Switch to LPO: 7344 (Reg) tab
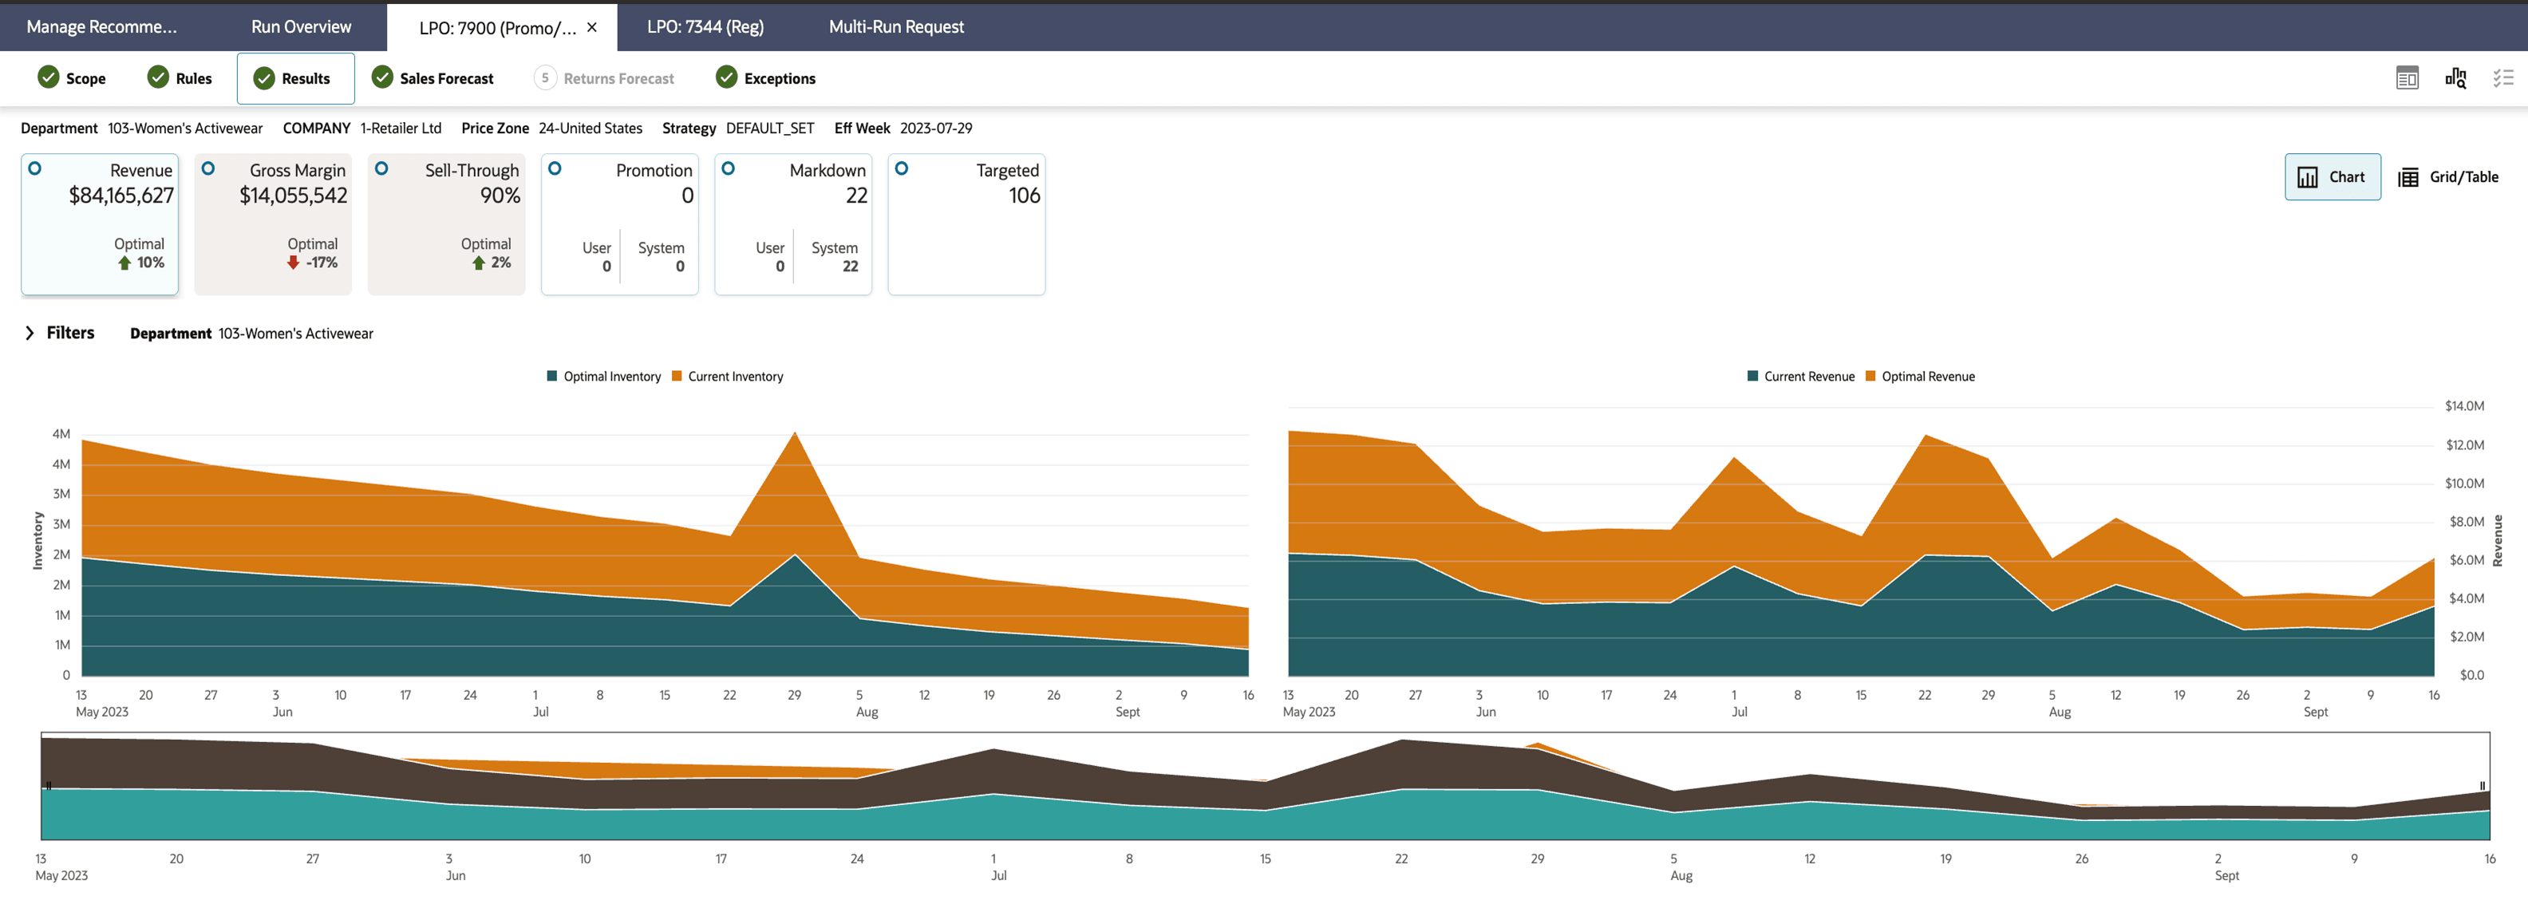The height and width of the screenshot is (920, 2528). 705,26
